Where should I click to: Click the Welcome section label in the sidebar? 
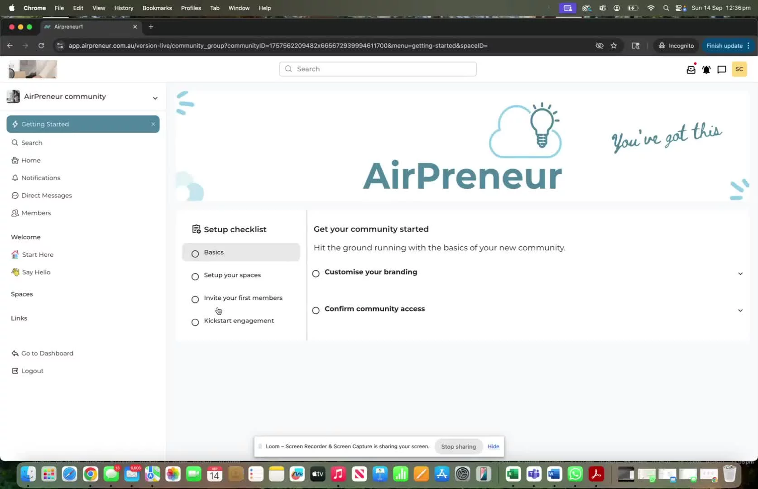tap(26, 237)
